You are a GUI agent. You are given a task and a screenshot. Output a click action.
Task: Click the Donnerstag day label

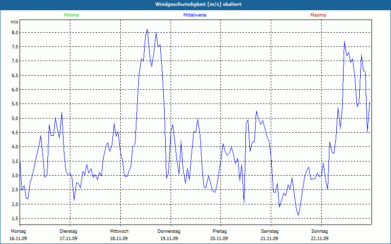pos(169,231)
